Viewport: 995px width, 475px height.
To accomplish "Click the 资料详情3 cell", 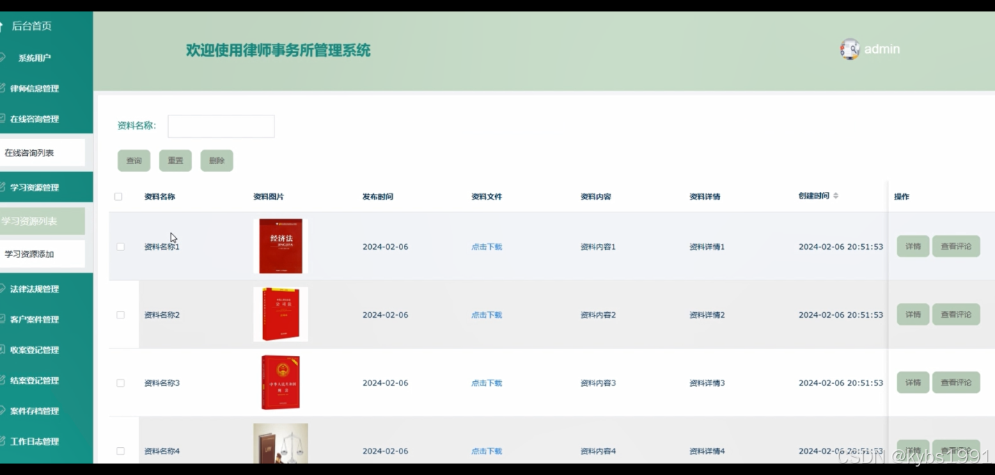I will click(707, 383).
